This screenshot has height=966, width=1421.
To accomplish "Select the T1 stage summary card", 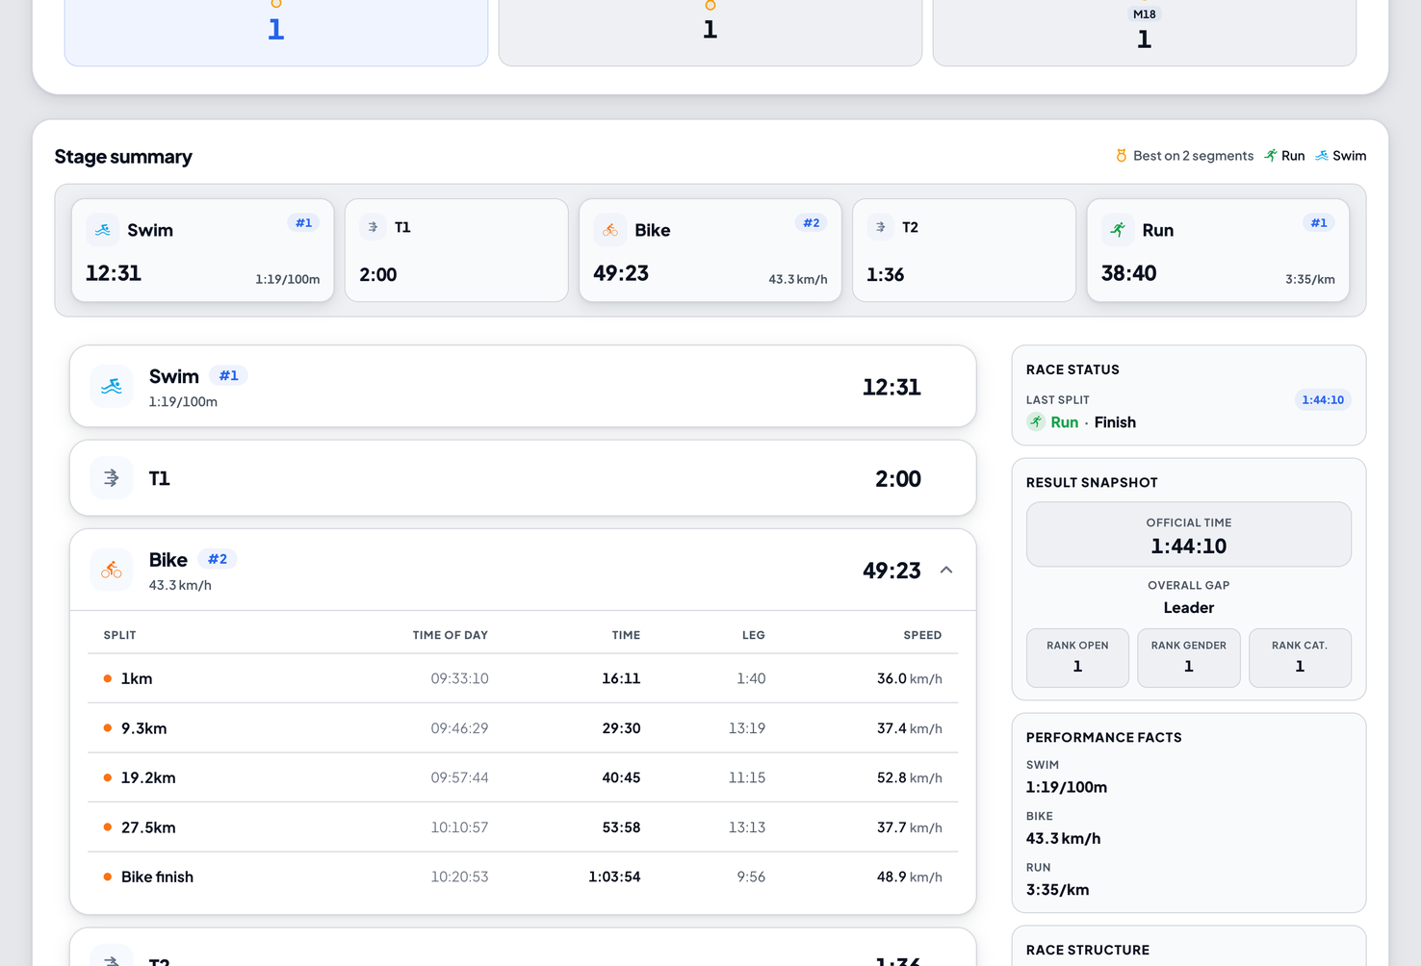I will (x=456, y=250).
